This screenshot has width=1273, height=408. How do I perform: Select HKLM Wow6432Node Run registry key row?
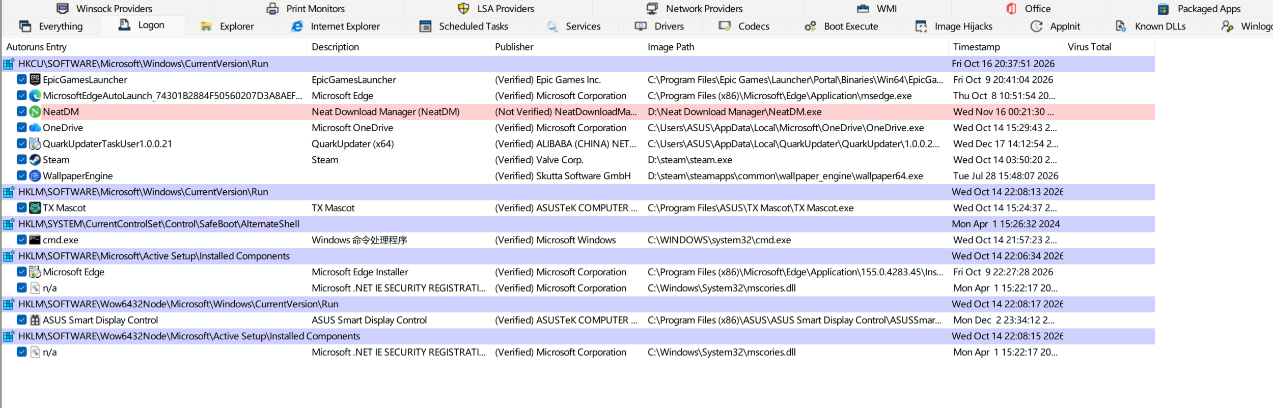(578, 304)
